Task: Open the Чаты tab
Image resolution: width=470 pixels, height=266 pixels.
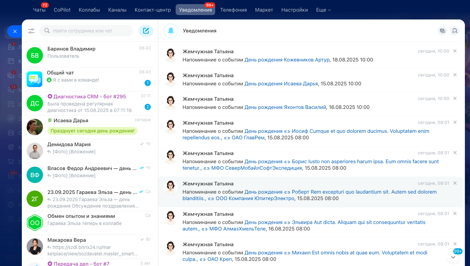Action: click(39, 10)
